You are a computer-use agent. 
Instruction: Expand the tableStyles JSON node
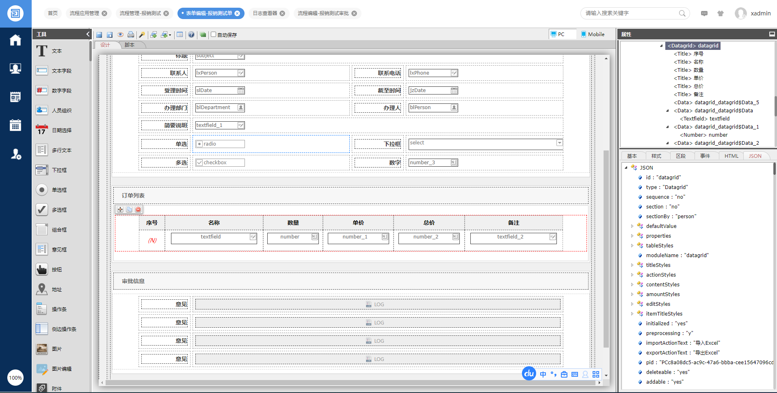tap(632, 245)
